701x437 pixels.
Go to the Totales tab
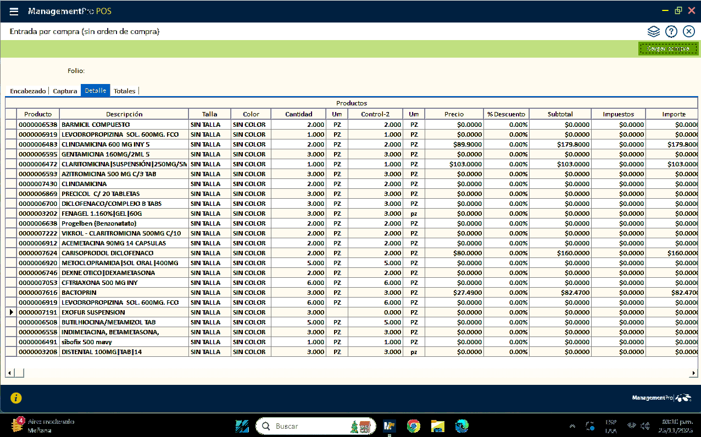click(x=124, y=91)
